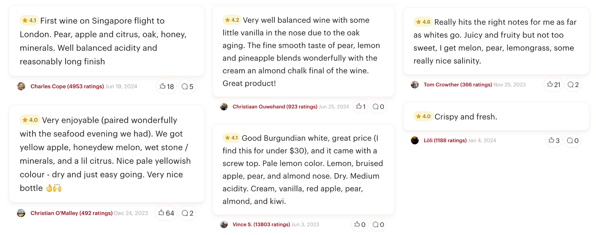Click Christiaan Ouwehand's avatar photo
596x235 pixels.
coord(224,107)
